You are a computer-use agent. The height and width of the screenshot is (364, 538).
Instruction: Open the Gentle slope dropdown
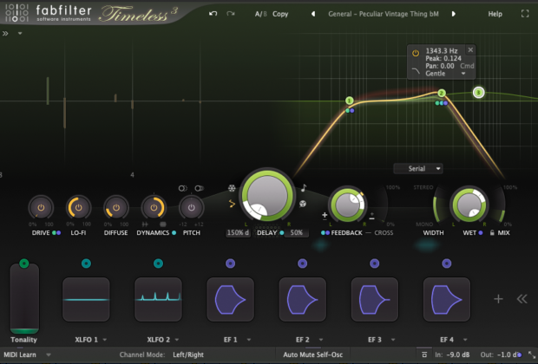[x=445, y=74]
